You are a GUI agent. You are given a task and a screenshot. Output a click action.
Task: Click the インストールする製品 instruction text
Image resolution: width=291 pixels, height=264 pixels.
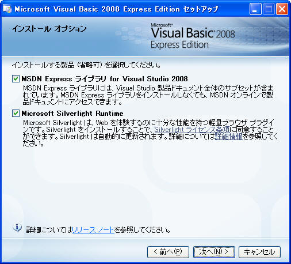pyautogui.click(x=86, y=65)
